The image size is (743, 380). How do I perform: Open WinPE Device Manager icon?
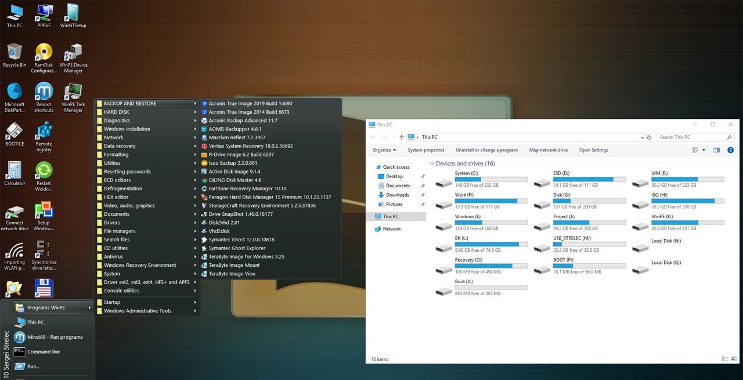click(73, 57)
